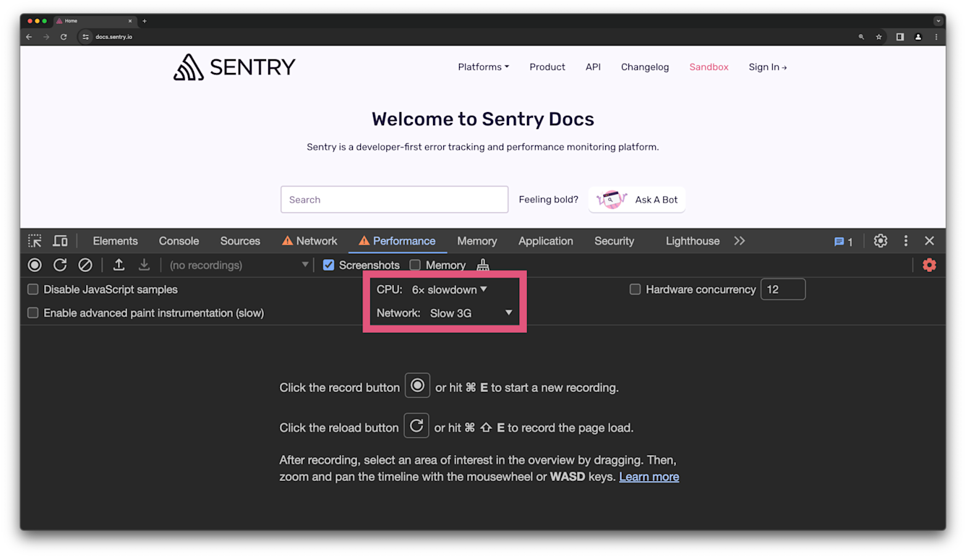Image resolution: width=966 pixels, height=557 pixels.
Task: Click the collect garbage broom icon
Action: 483,265
